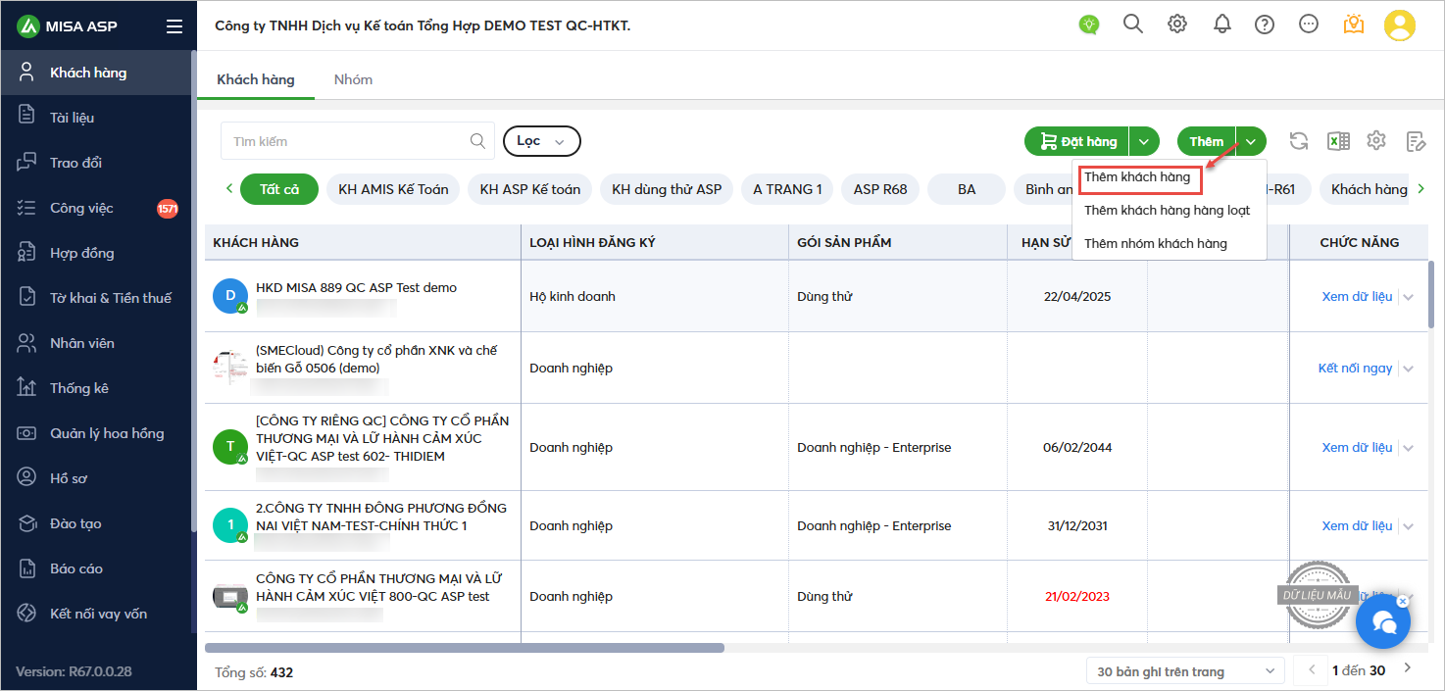Expand the Đặt hàng dropdown arrow
Viewport: 1445px width, 691px height.
[x=1144, y=141]
